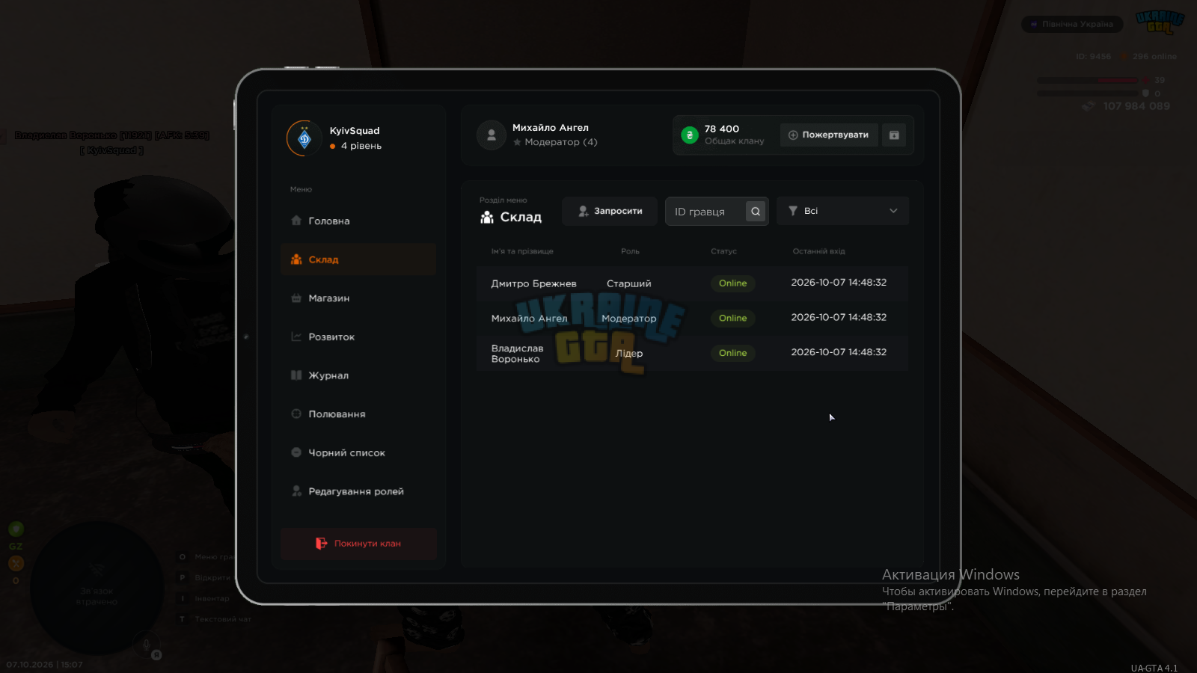The height and width of the screenshot is (673, 1197).
Task: Donate using the Пожертвувати button
Action: coord(829,135)
